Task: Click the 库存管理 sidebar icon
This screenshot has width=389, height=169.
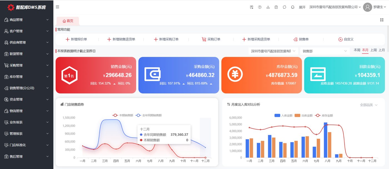Action: (6, 77)
